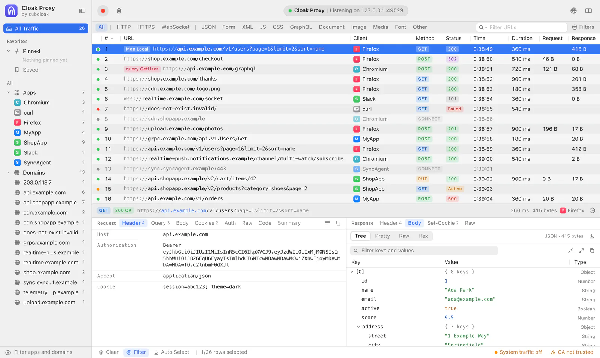Switch response view to Pretty
Screen dimensions: 600x358
pyautogui.click(x=382, y=236)
